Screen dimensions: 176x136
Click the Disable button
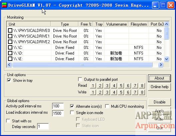[x=159, y=102]
